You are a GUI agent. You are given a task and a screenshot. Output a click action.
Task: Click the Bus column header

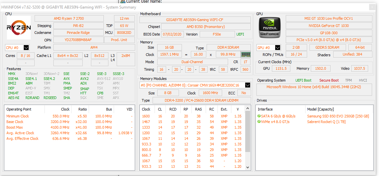[x=101, y=109]
